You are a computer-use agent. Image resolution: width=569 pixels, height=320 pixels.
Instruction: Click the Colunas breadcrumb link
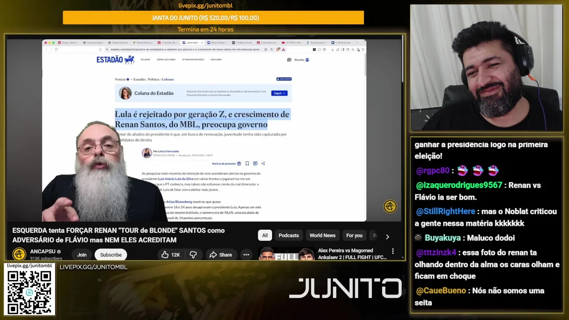click(168, 80)
